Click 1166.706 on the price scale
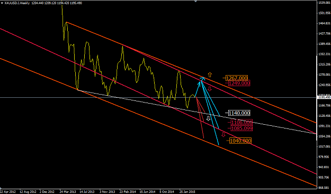 click(325, 106)
